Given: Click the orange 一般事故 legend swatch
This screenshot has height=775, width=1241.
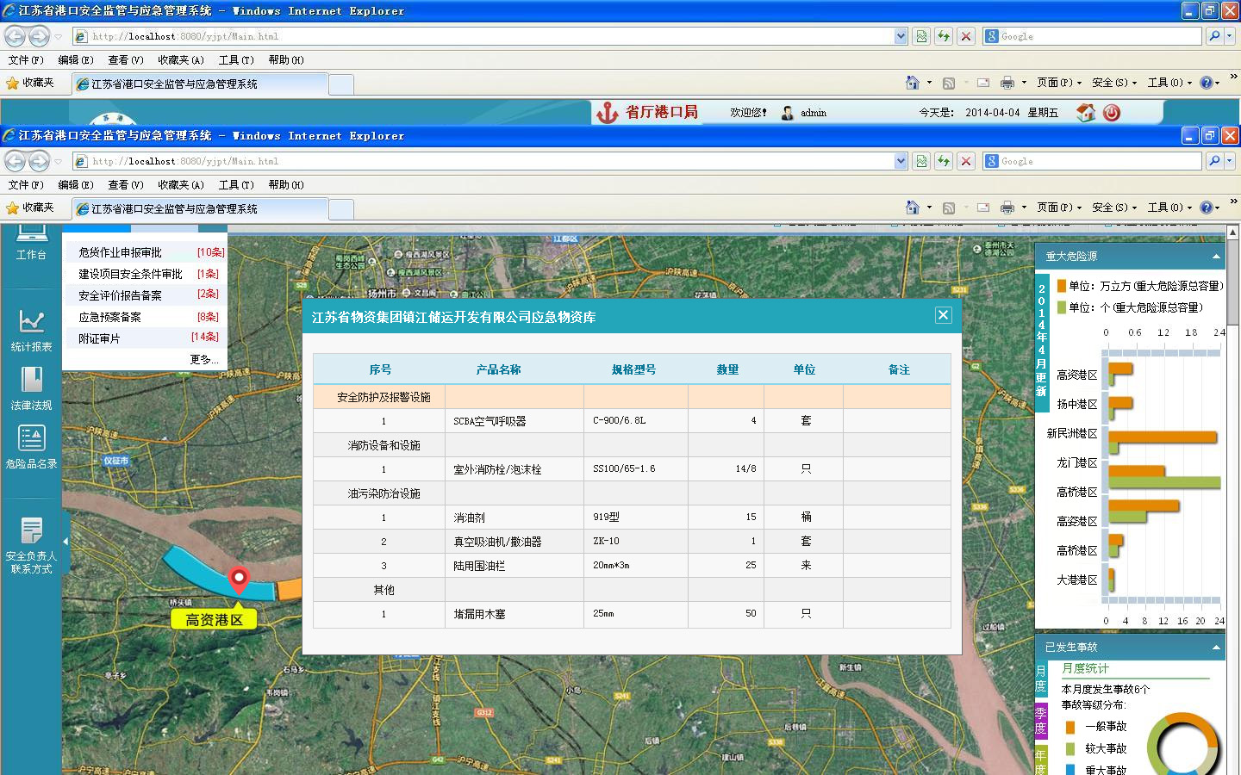Looking at the screenshot, I should pos(1070,727).
